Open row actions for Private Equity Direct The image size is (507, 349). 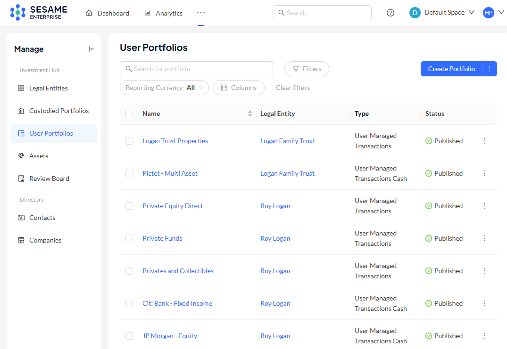[485, 206]
